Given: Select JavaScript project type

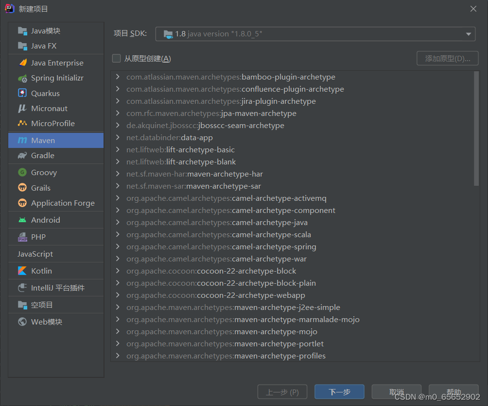Looking at the screenshot, I should point(56,254).
